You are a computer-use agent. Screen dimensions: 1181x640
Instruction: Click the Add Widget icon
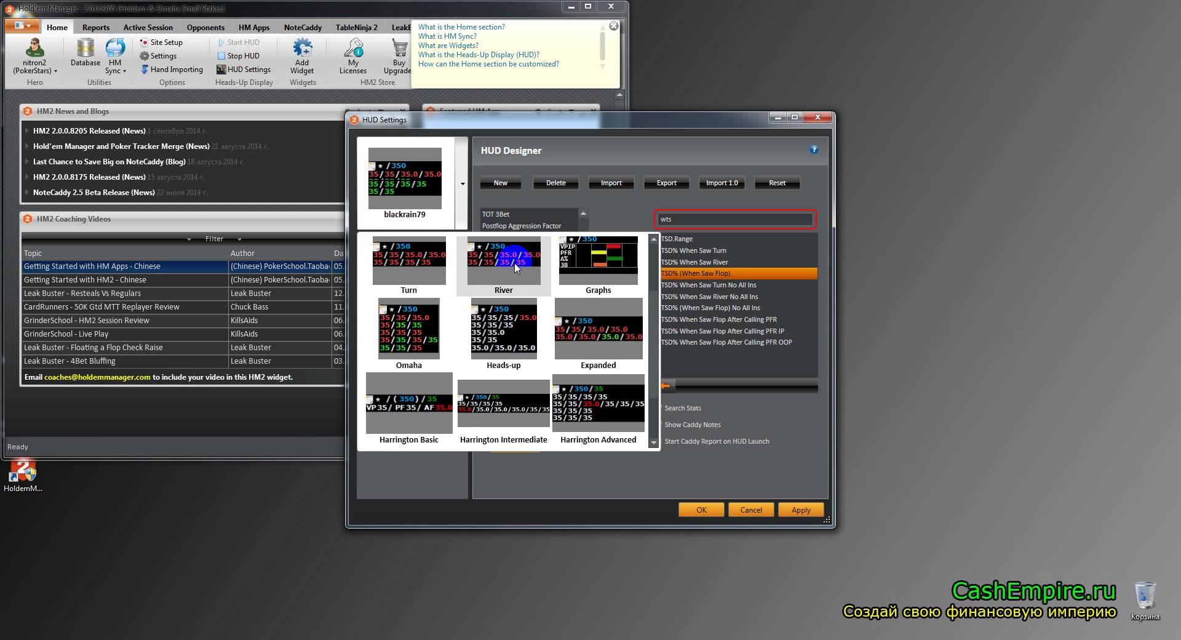pos(302,49)
